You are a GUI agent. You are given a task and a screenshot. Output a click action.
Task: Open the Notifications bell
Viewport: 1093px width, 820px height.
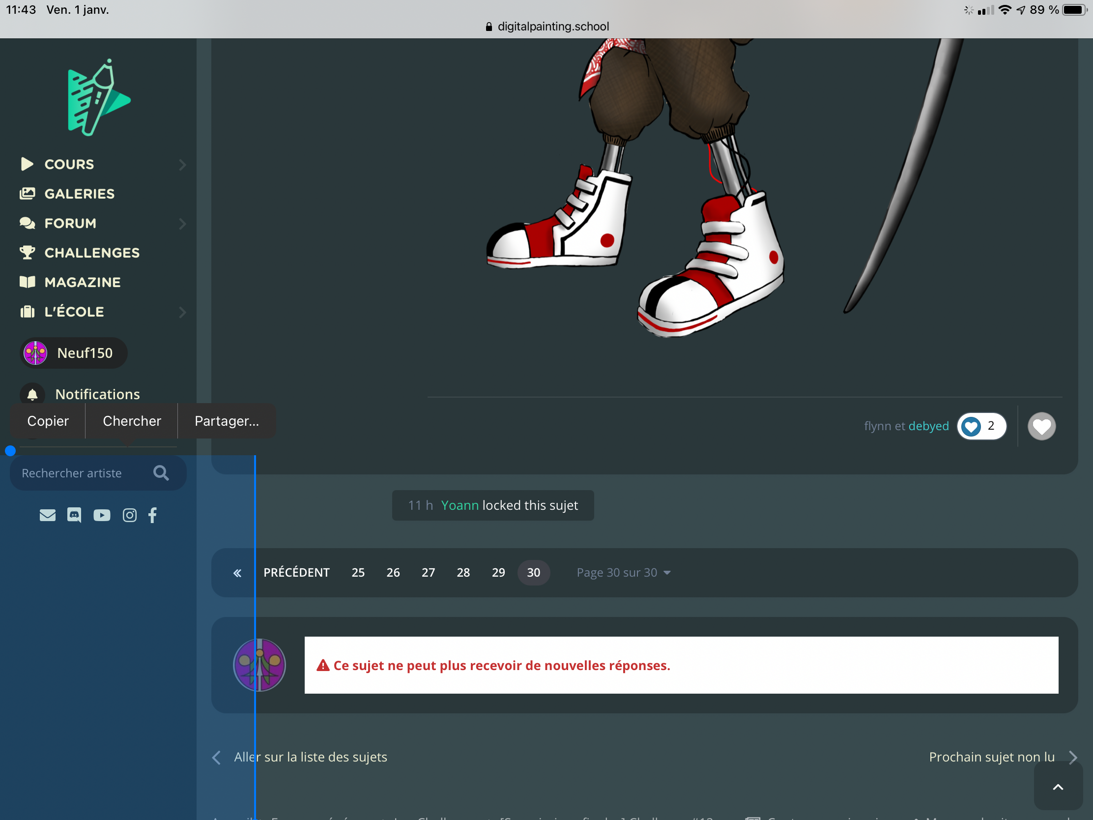point(32,394)
